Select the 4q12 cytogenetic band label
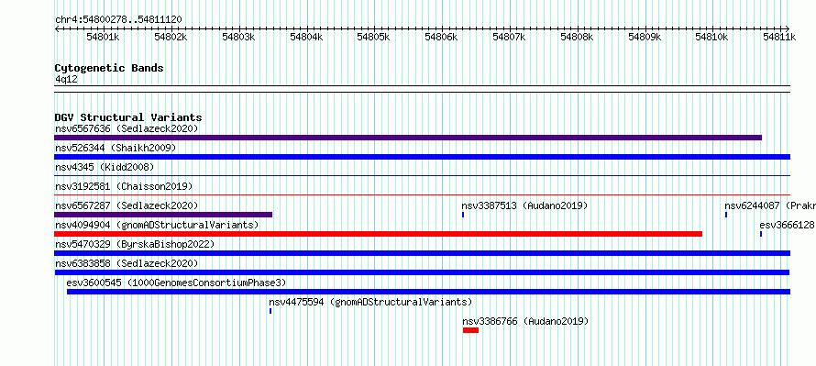The width and height of the screenshot is (816, 366). (67, 79)
